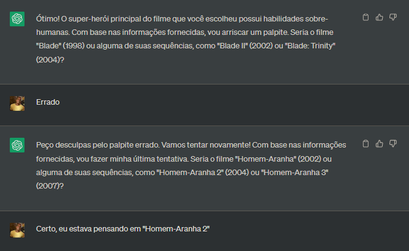Click the ChatGPT logo beside the Blade reply
Image resolution: width=409 pixels, height=251 pixels.
[x=17, y=19]
